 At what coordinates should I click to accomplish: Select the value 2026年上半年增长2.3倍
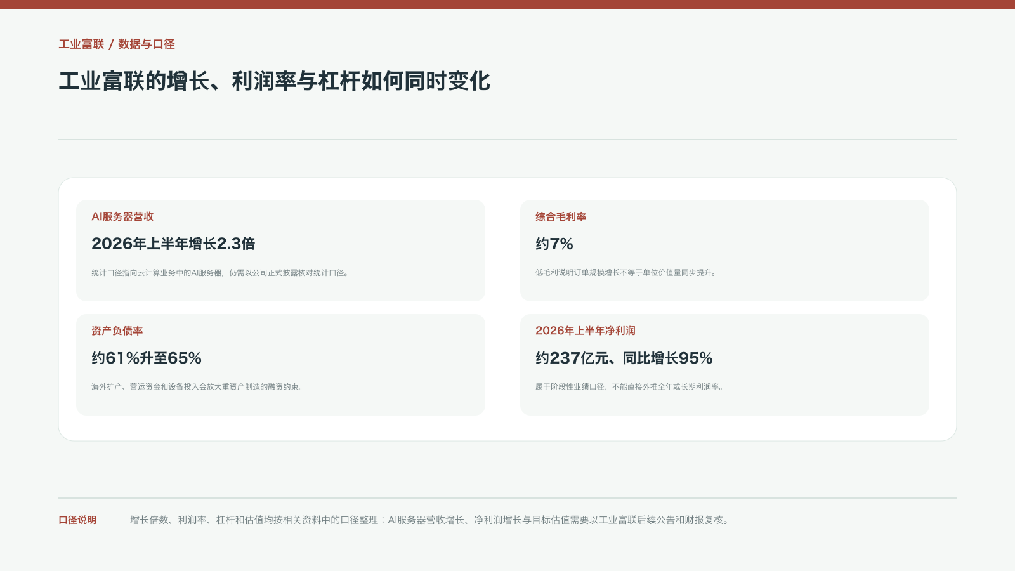[x=173, y=244]
